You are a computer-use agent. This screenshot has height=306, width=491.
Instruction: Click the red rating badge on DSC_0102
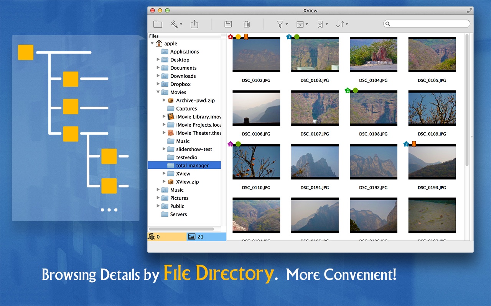pyautogui.click(x=230, y=37)
